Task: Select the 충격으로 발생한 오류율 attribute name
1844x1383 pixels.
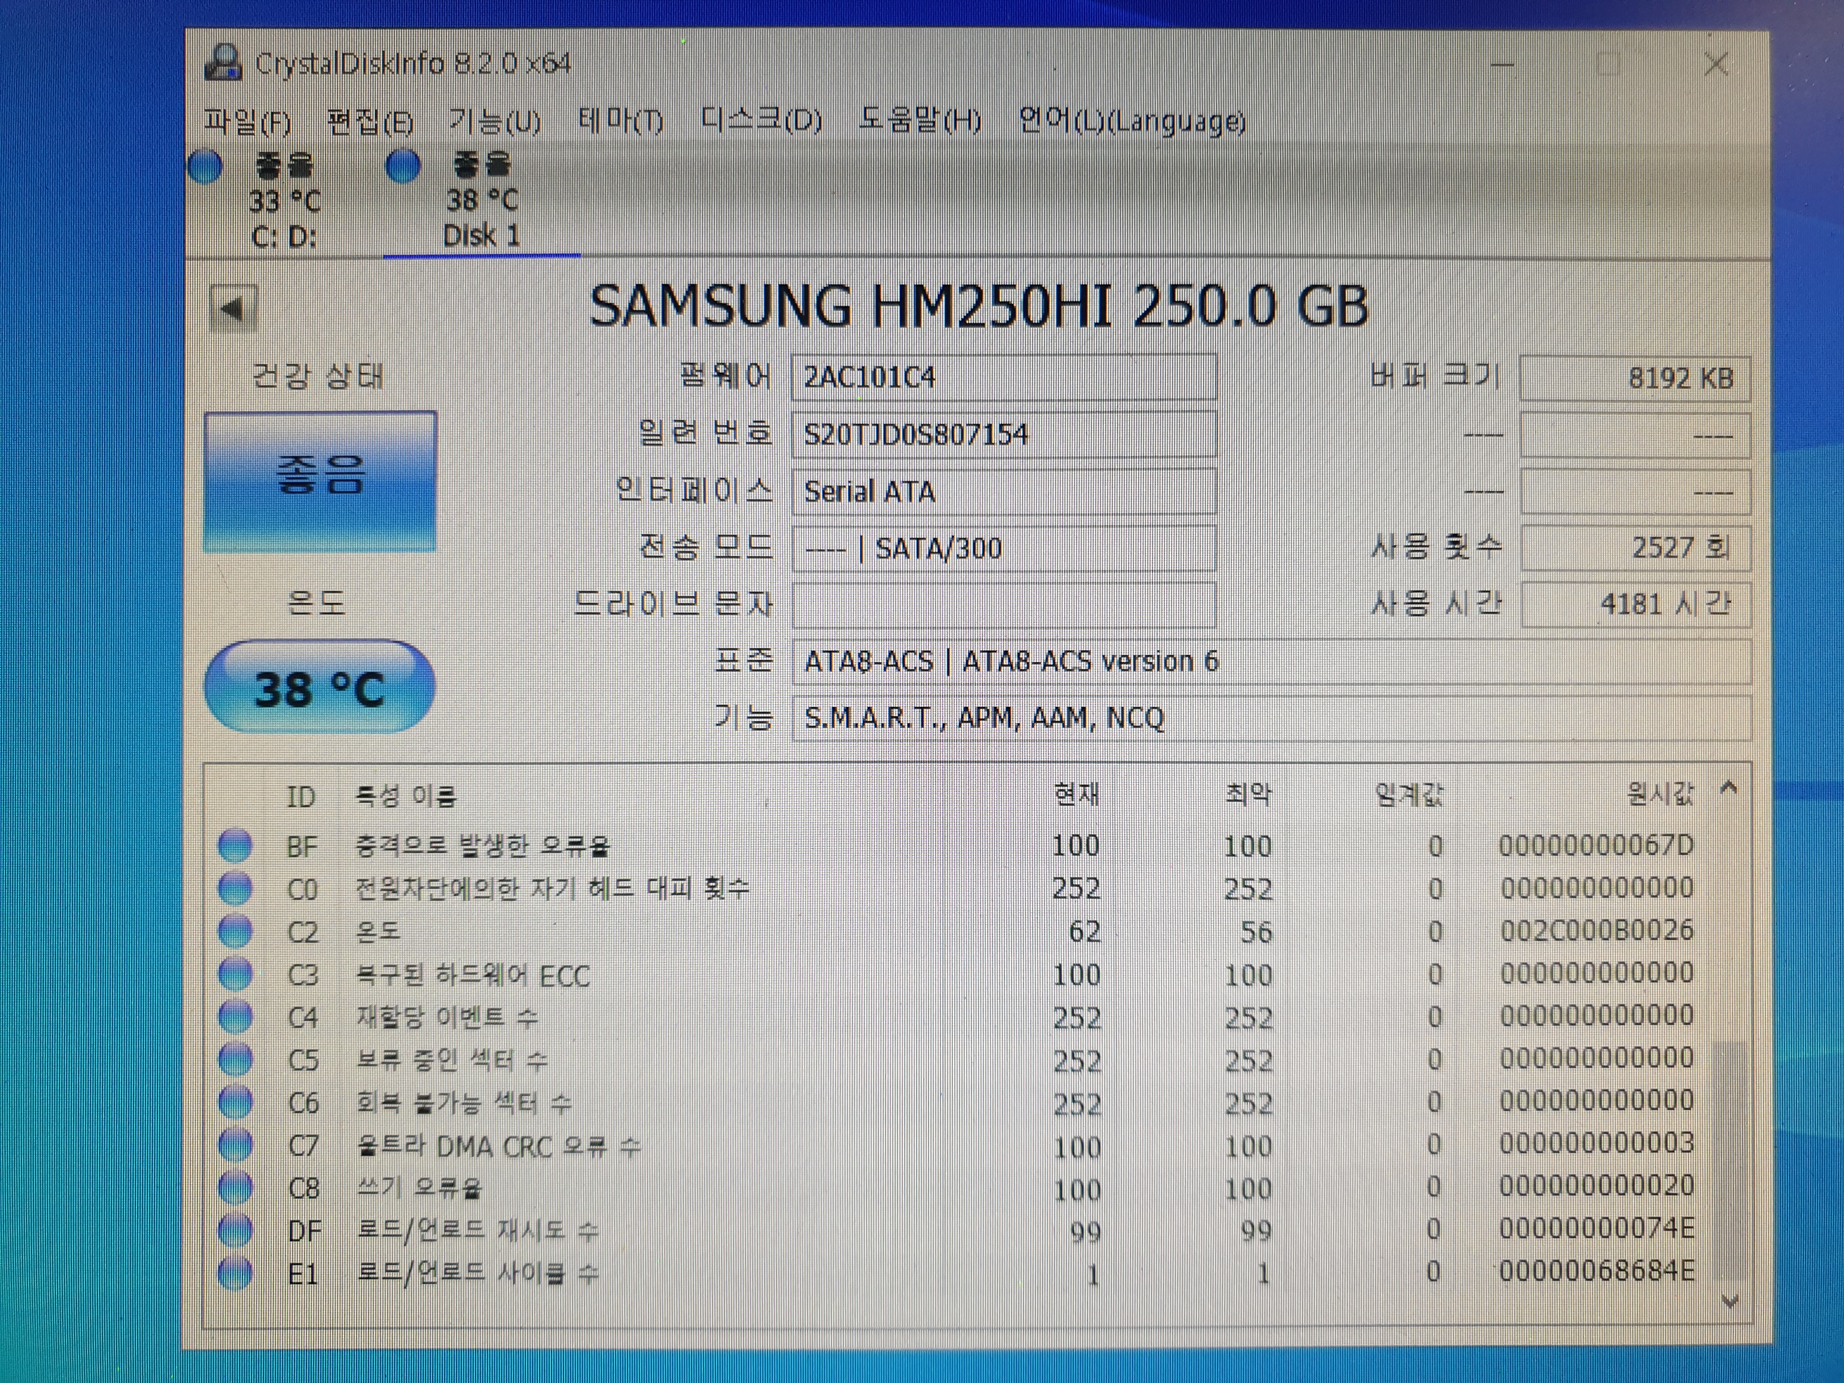Action: pos(482,846)
